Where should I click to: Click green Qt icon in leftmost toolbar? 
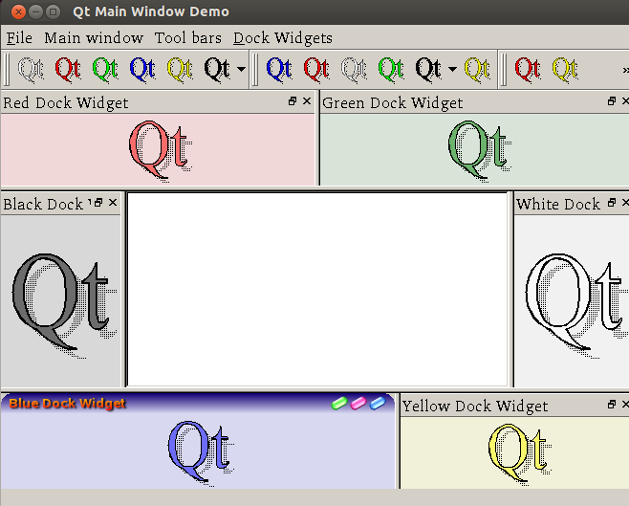coord(105,70)
